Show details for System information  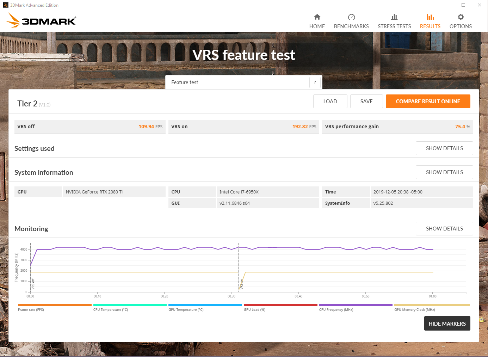[x=444, y=172]
